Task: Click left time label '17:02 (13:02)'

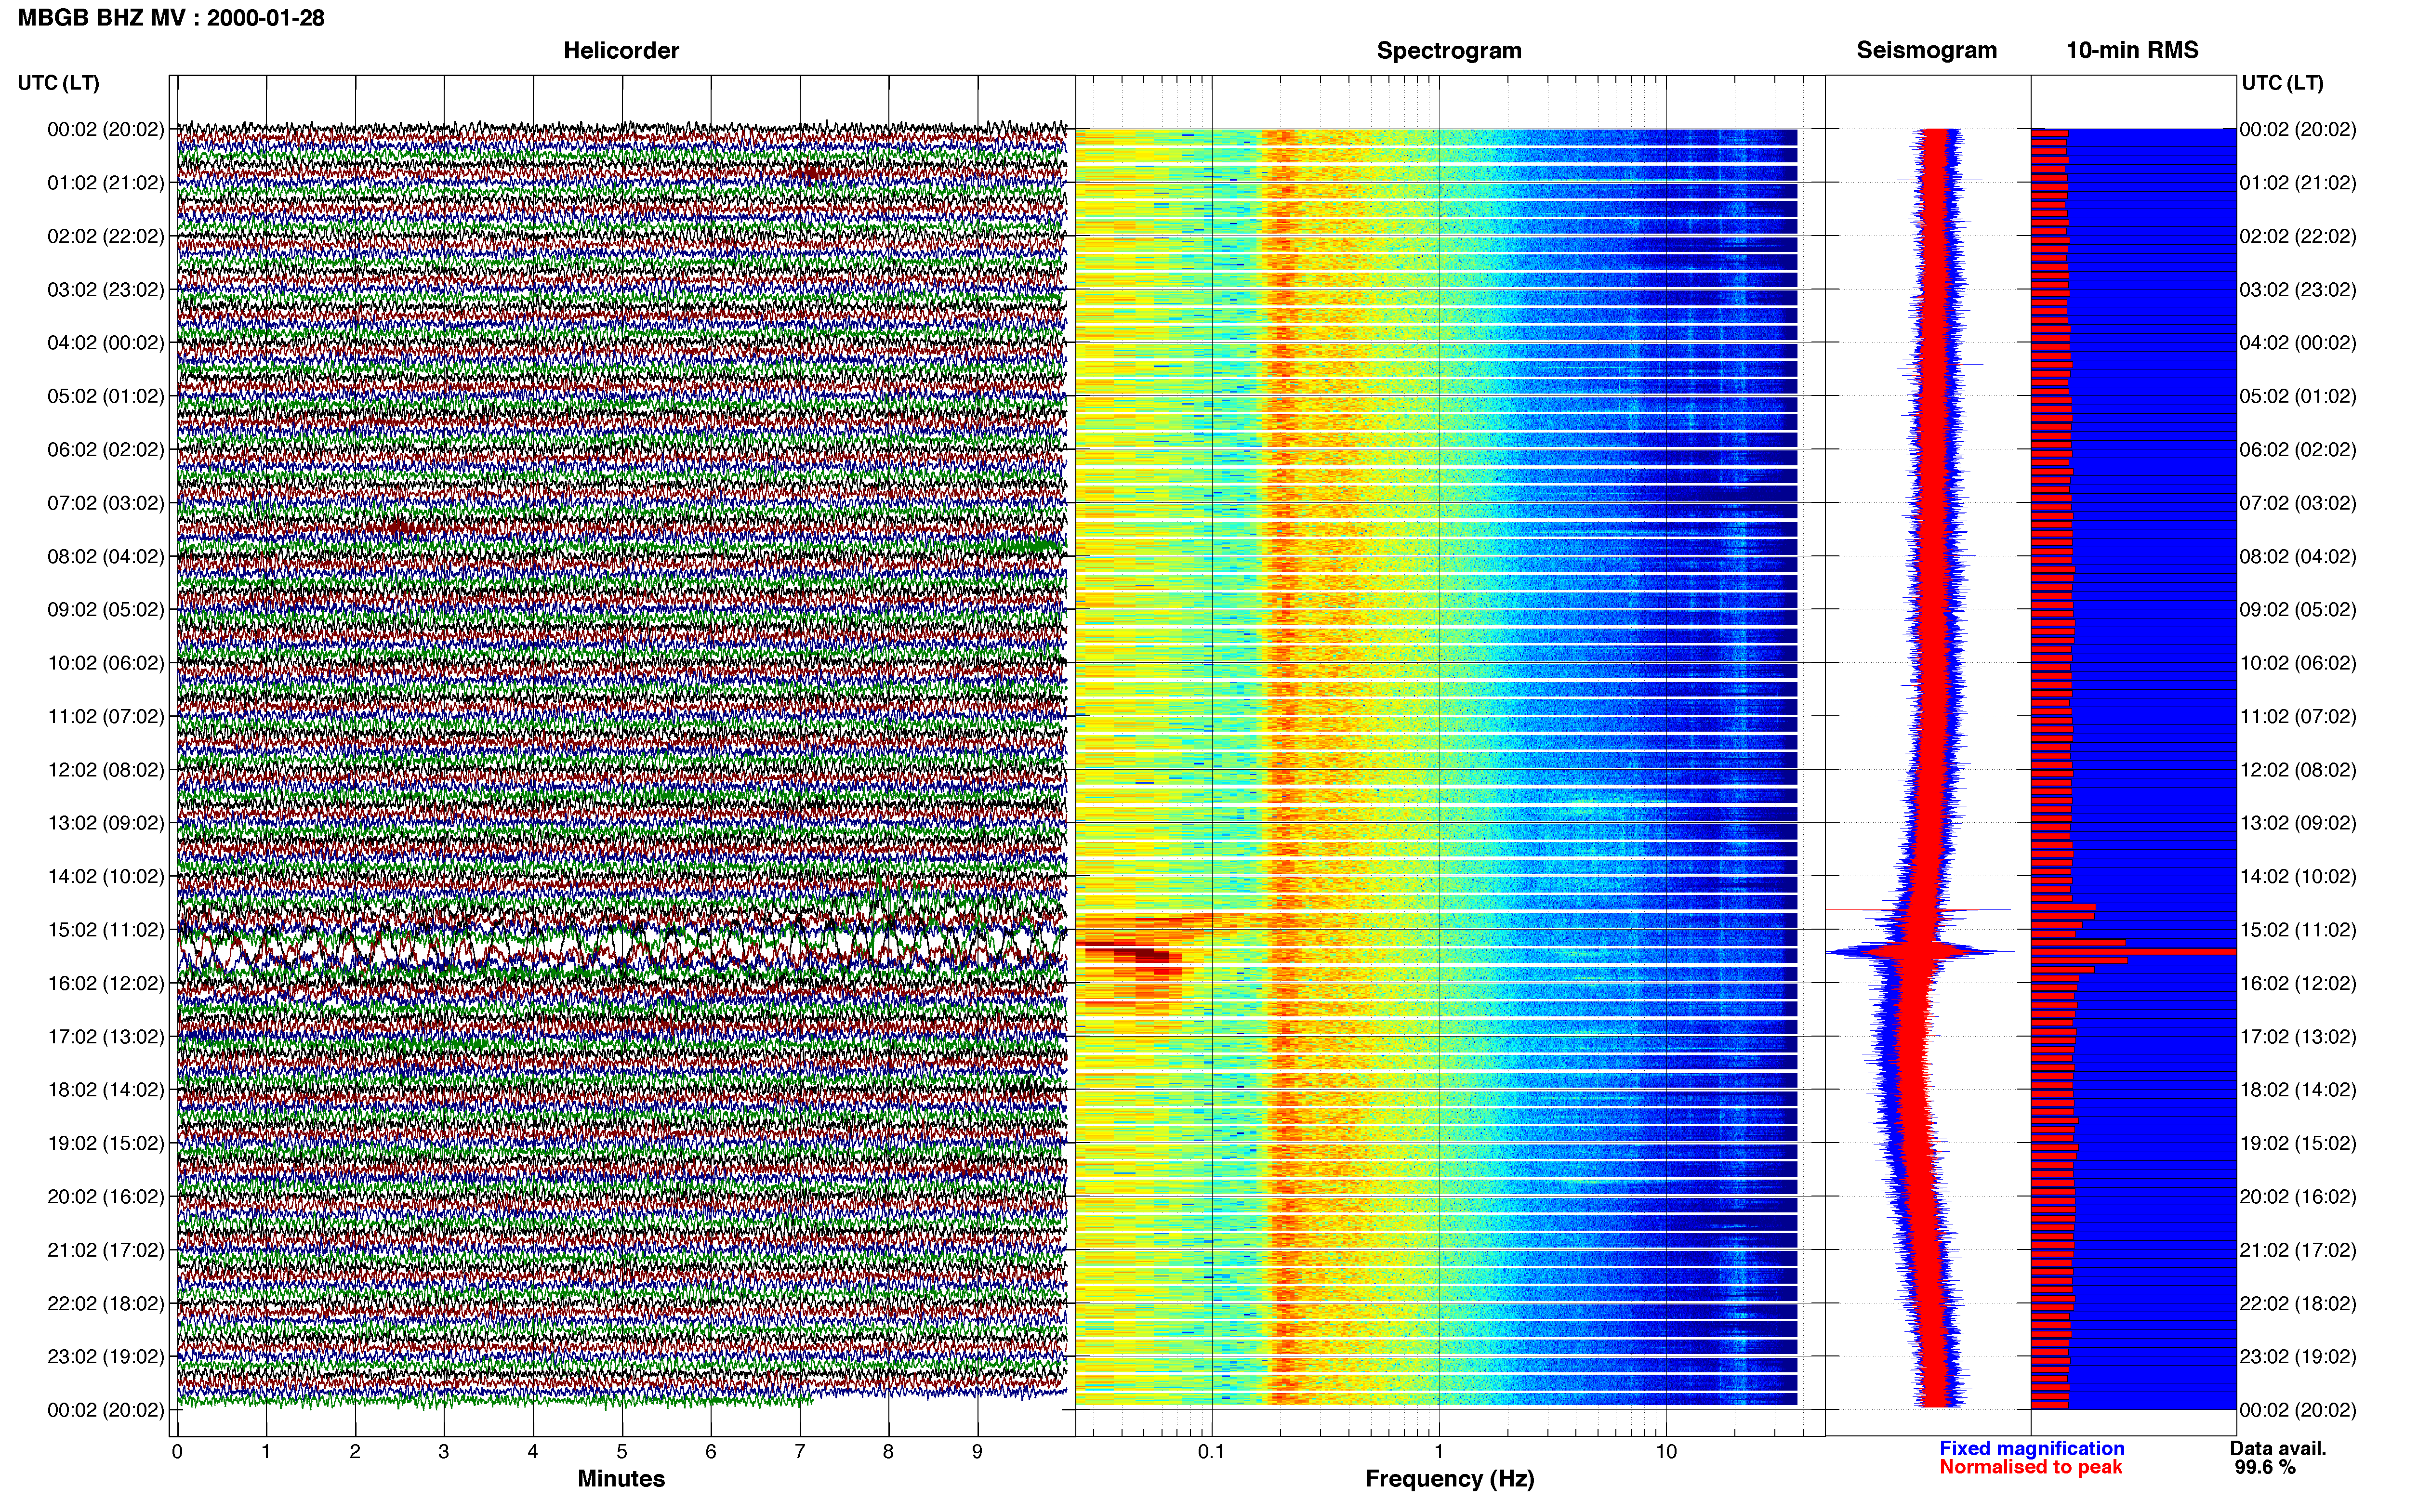Action: (x=105, y=1037)
